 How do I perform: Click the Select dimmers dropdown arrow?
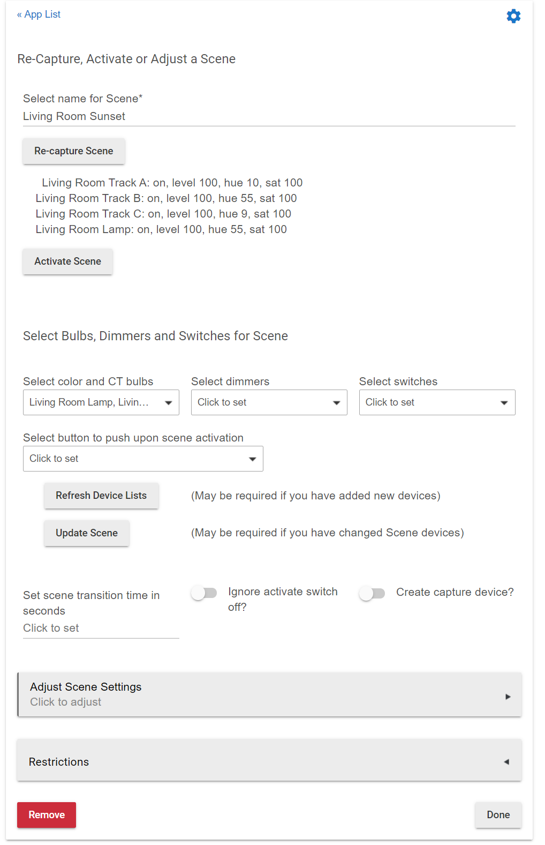click(x=337, y=403)
